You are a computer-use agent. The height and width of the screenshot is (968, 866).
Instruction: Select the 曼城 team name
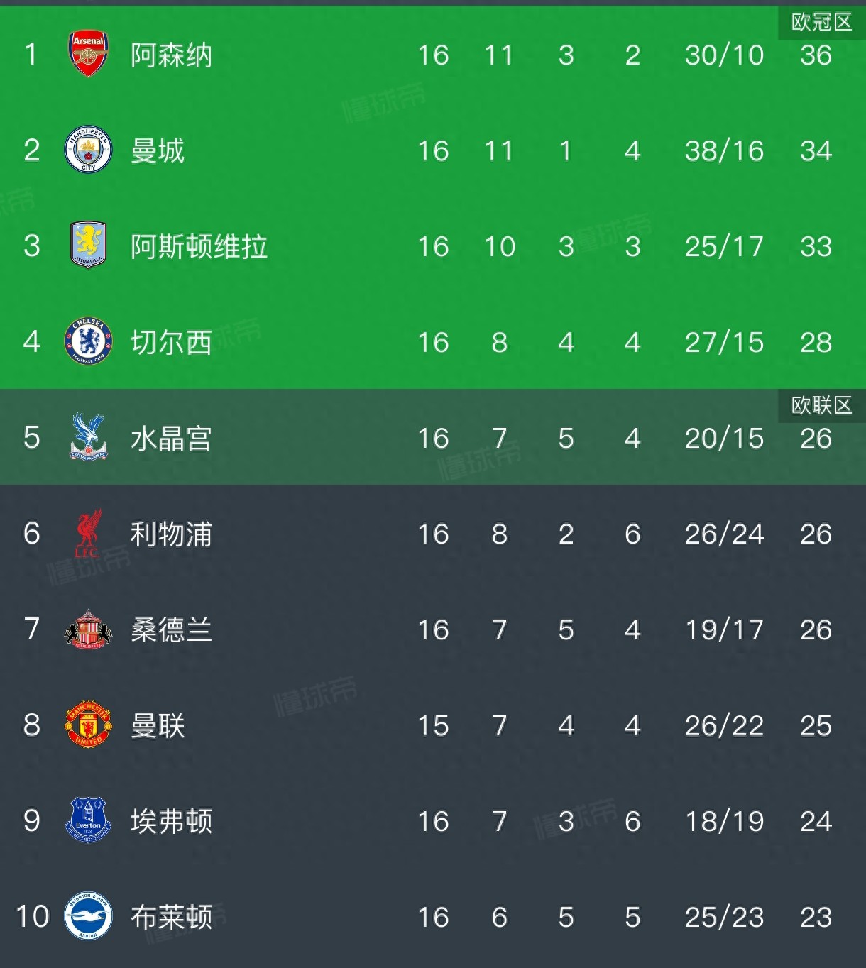tap(158, 151)
